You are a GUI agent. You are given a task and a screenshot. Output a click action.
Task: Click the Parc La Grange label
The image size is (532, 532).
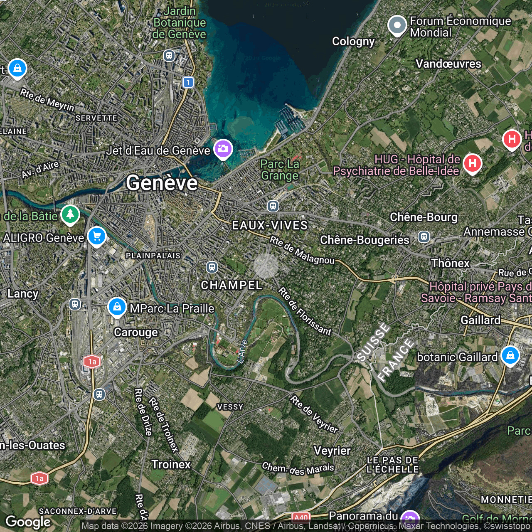(x=280, y=170)
